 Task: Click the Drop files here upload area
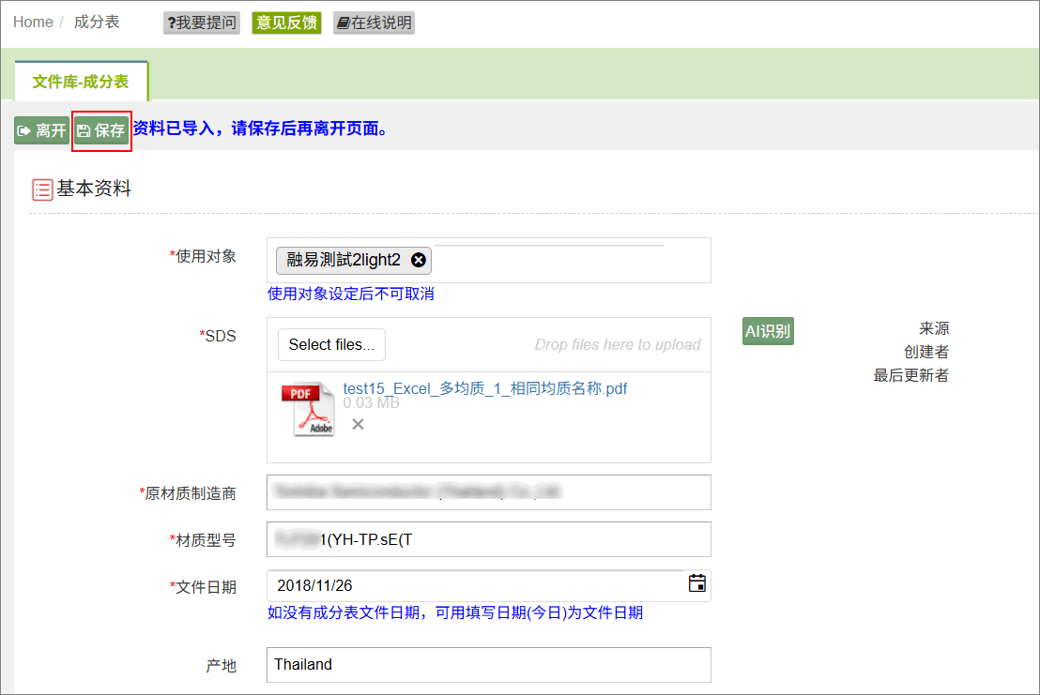[618, 344]
